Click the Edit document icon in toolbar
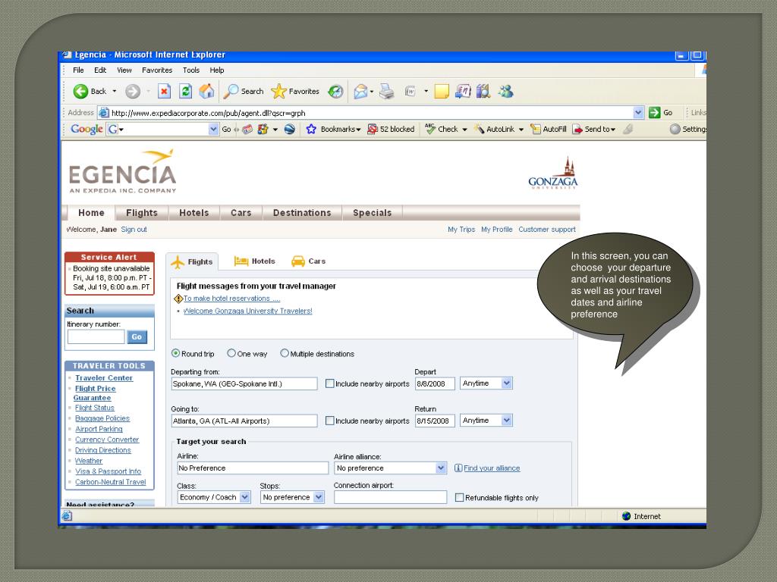The width and height of the screenshot is (777, 582). point(411,91)
